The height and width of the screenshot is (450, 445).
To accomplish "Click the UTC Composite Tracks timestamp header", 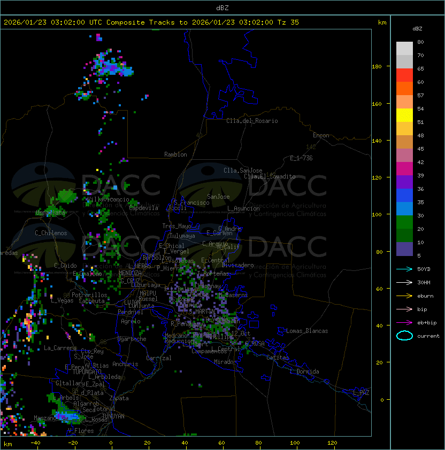I will 151,22.
